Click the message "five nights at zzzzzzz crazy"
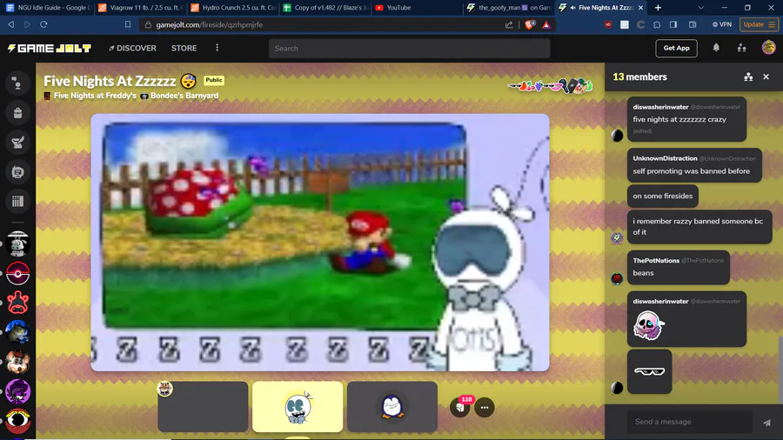The height and width of the screenshot is (440, 783). pos(679,119)
